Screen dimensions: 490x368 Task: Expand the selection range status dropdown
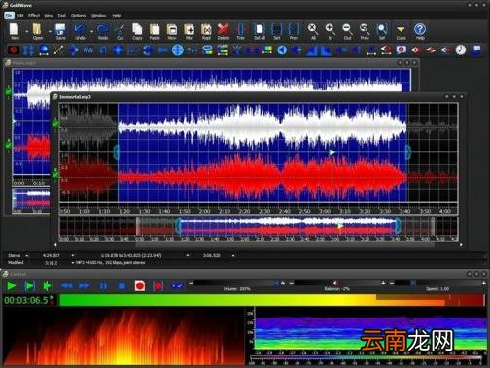pyautogui.click(x=188, y=255)
